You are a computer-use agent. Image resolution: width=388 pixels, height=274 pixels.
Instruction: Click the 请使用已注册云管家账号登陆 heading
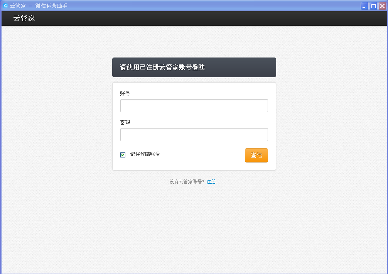162,67
